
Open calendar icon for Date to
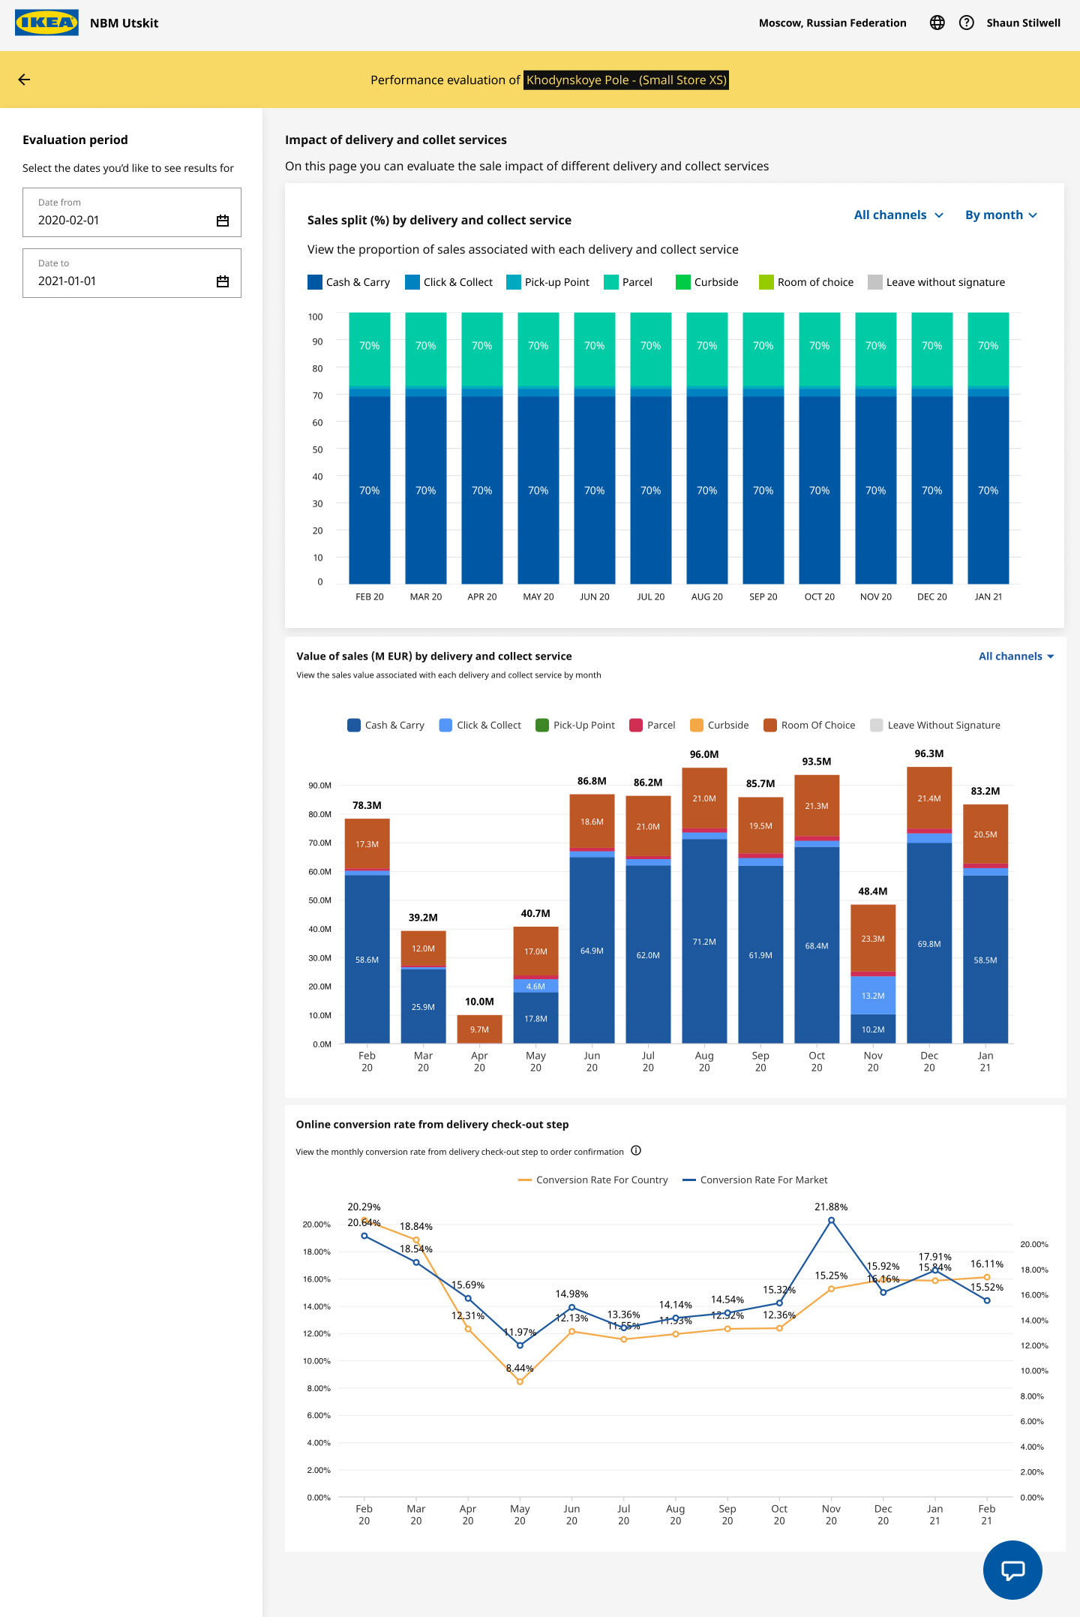point(223,281)
